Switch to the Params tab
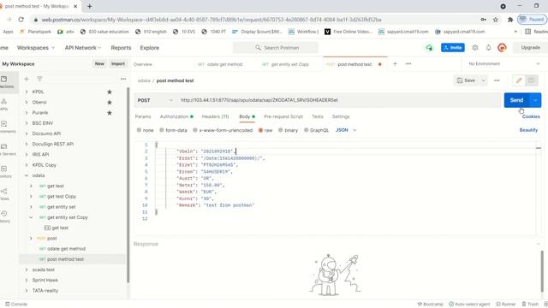This screenshot has height=308, width=548. (x=143, y=116)
